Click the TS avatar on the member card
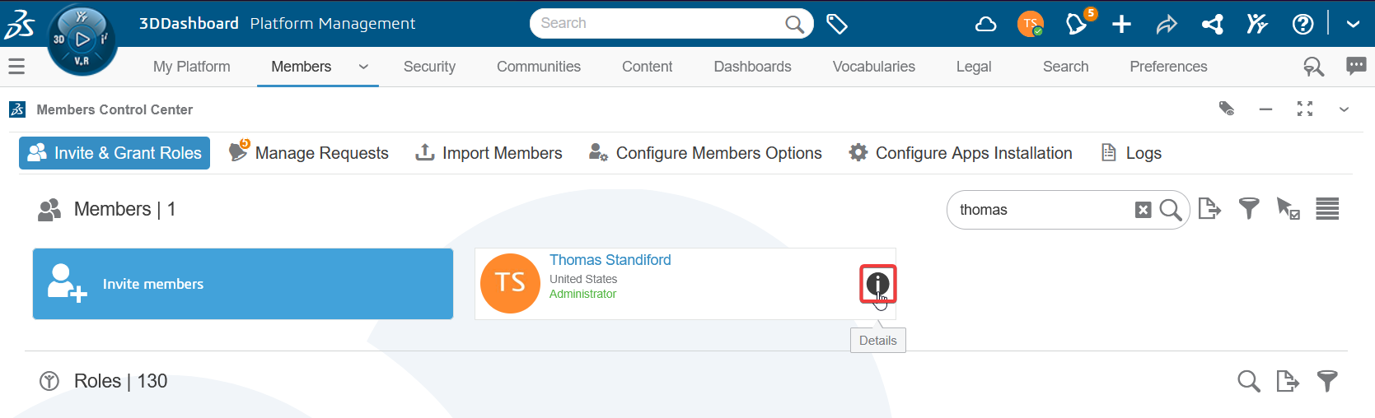This screenshot has width=1375, height=418. point(510,283)
